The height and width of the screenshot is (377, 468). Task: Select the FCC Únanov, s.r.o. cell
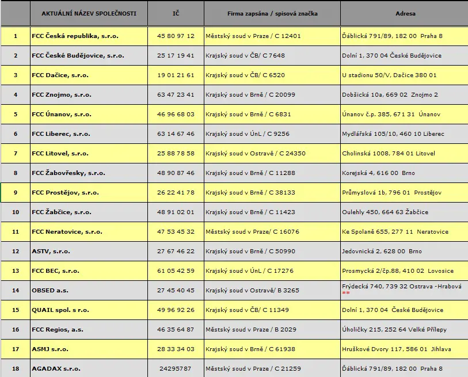(89, 115)
